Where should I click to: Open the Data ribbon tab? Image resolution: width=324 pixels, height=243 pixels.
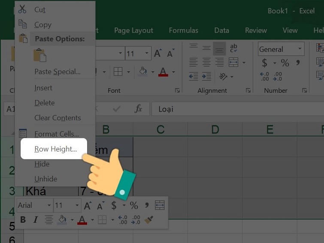pyautogui.click(x=221, y=30)
